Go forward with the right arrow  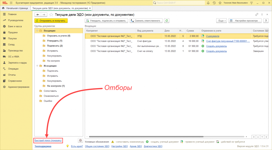tap(44, 15)
